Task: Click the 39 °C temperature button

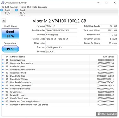Action: [x=10, y=49]
